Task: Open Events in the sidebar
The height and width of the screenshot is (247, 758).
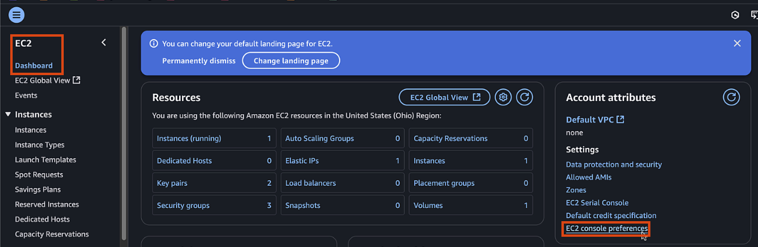Action: 26,96
